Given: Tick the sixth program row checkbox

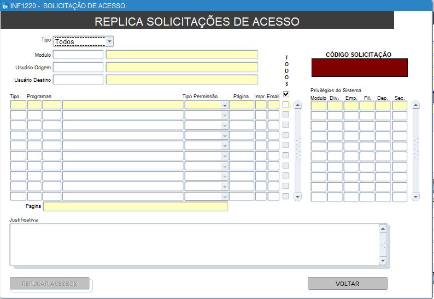Looking at the screenshot, I should tap(286, 156).
